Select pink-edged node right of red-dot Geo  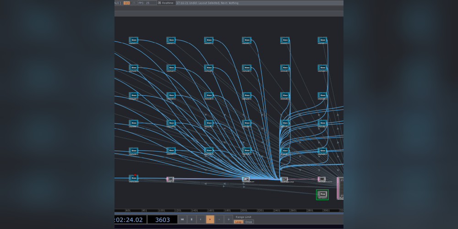click(x=170, y=179)
